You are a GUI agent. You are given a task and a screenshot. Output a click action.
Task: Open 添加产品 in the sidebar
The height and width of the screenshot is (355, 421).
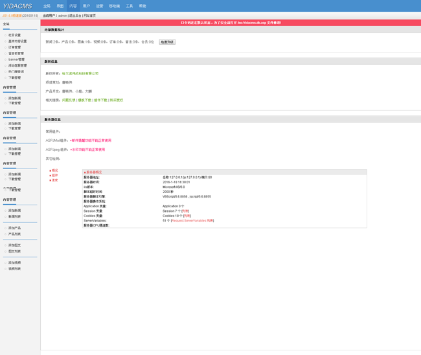tap(14, 228)
